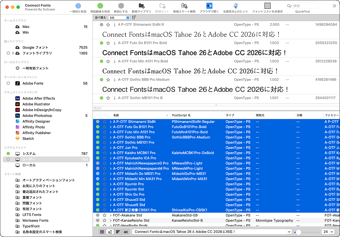Expand フォントライブラリ in sidebar
The width and height of the screenshot is (340, 237).
pos(13,53)
